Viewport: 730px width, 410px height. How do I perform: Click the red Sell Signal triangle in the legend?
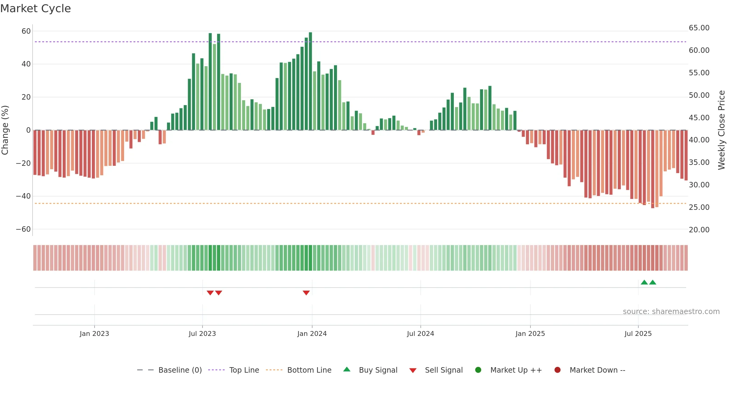(413, 371)
